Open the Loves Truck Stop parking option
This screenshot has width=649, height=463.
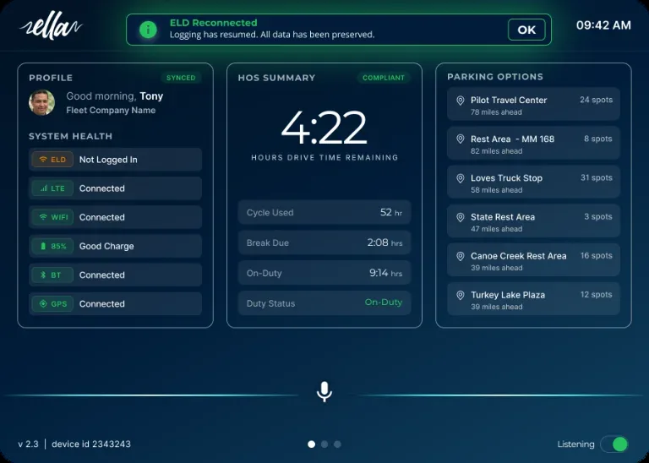pos(533,182)
